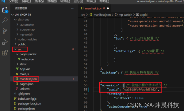
Task: Click the Vue icon beside App.vue
Action: click(x=17, y=69)
